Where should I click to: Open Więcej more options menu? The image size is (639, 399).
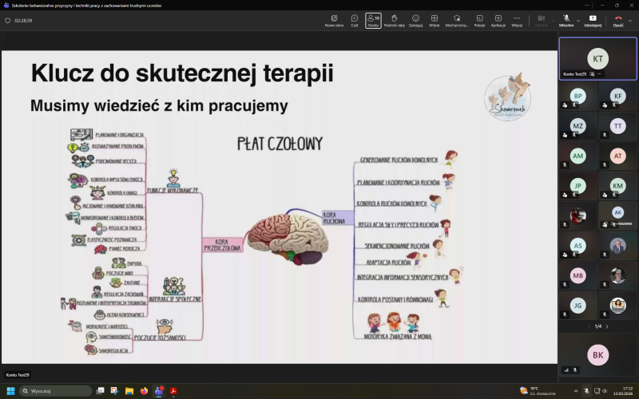coord(517,20)
